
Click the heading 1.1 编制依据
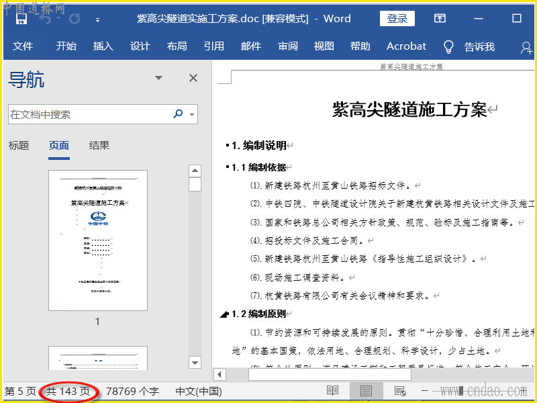pos(259,167)
